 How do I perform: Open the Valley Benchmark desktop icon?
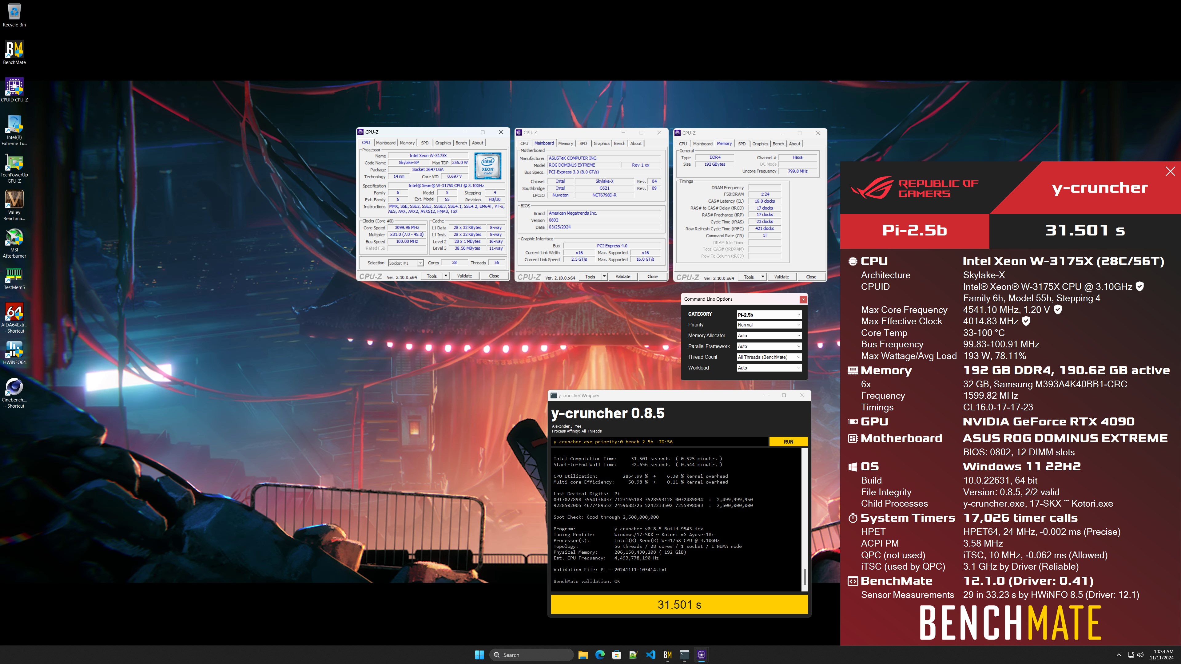click(14, 205)
